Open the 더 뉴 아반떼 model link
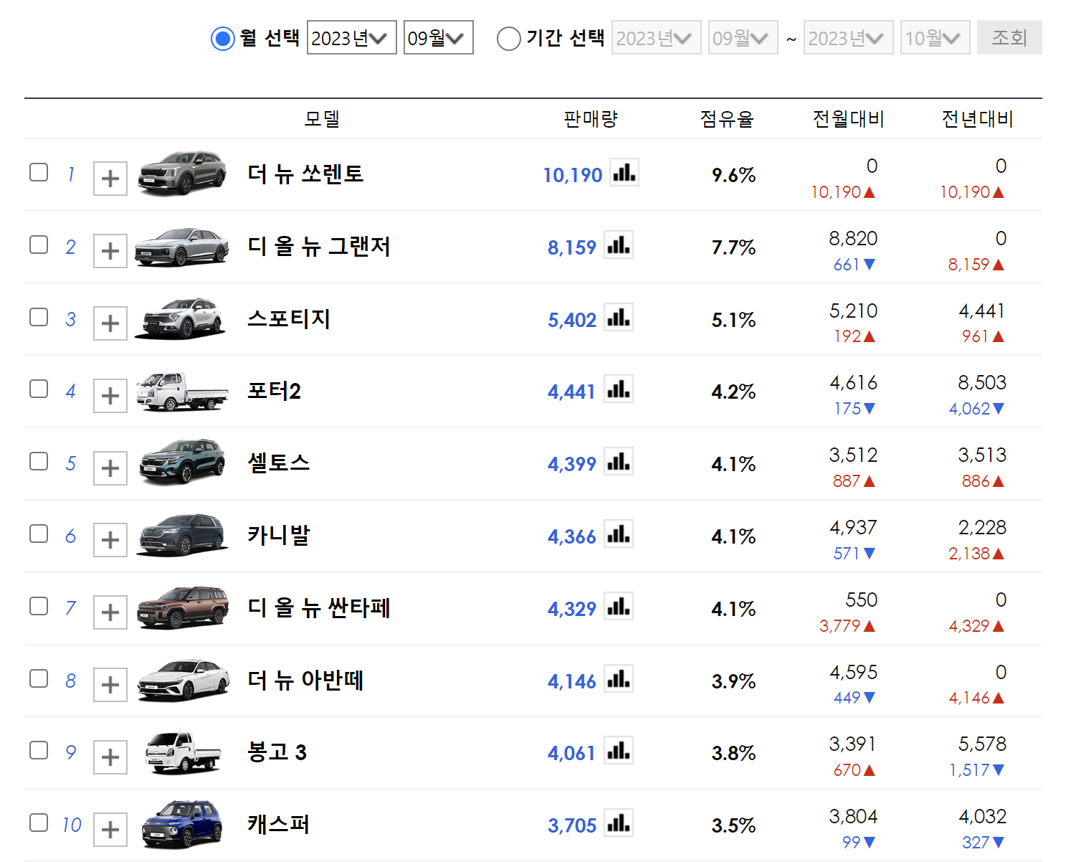This screenshot has width=1076, height=862. pyautogui.click(x=305, y=680)
